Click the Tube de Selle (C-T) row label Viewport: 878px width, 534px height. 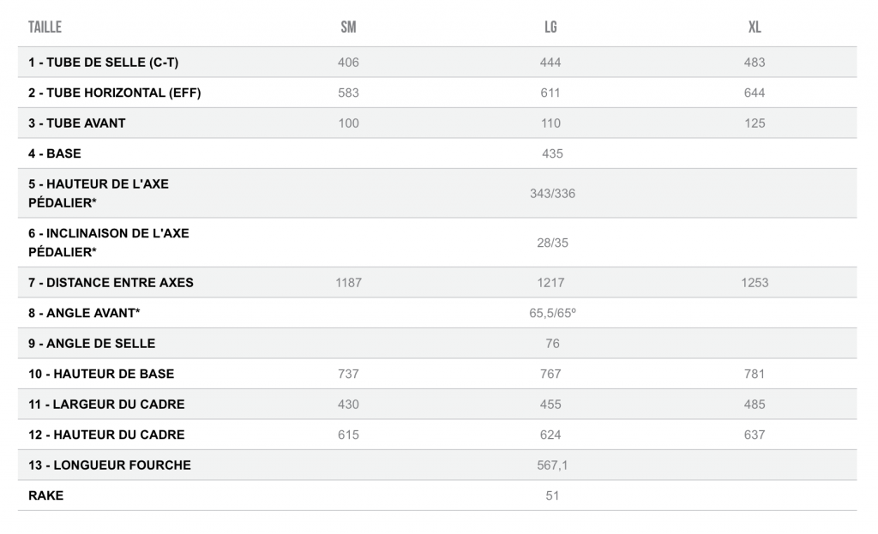[104, 63]
